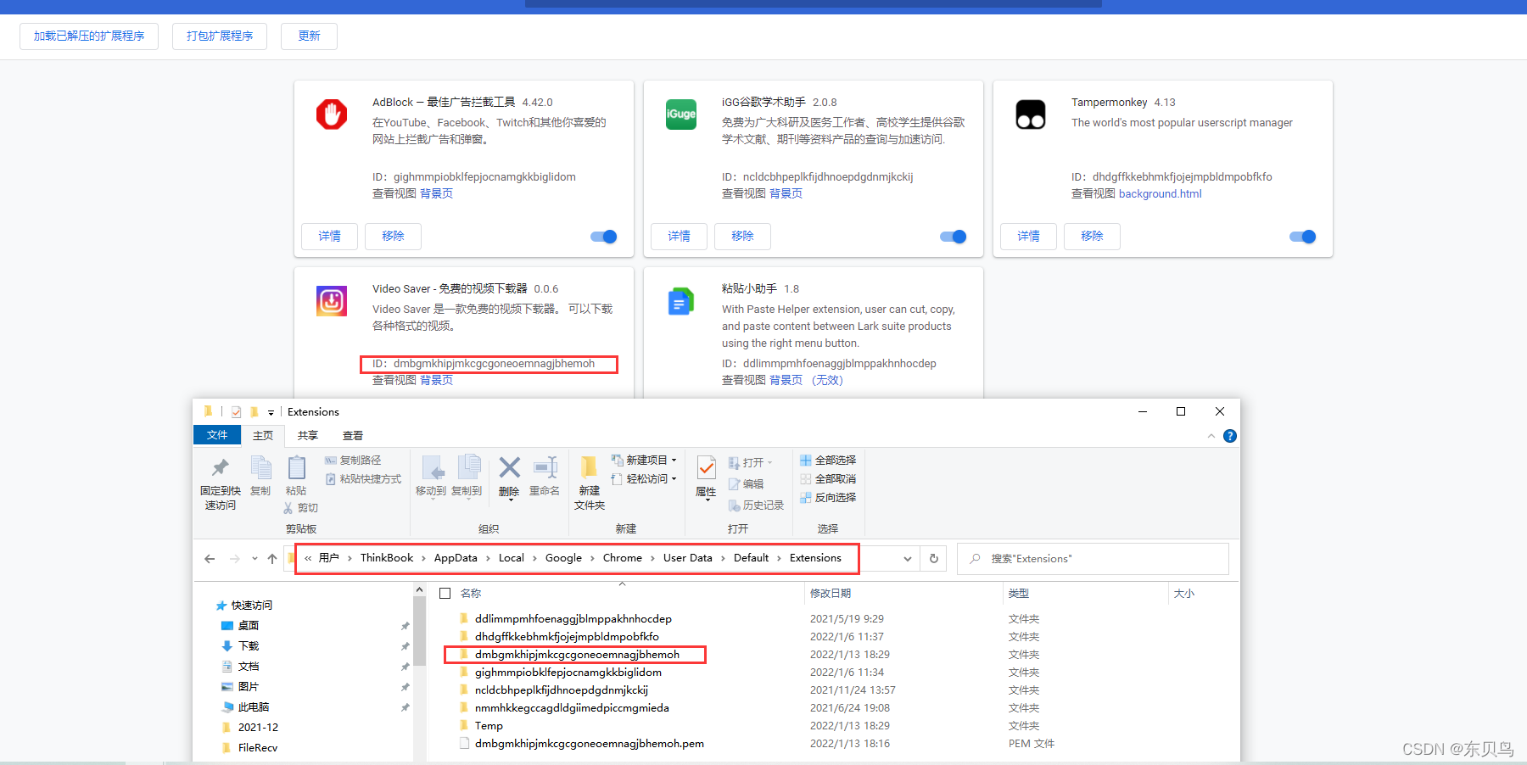Click iGG谷歌学术助手 移除 button
Viewport: 1527px width, 765px height.
[742, 236]
